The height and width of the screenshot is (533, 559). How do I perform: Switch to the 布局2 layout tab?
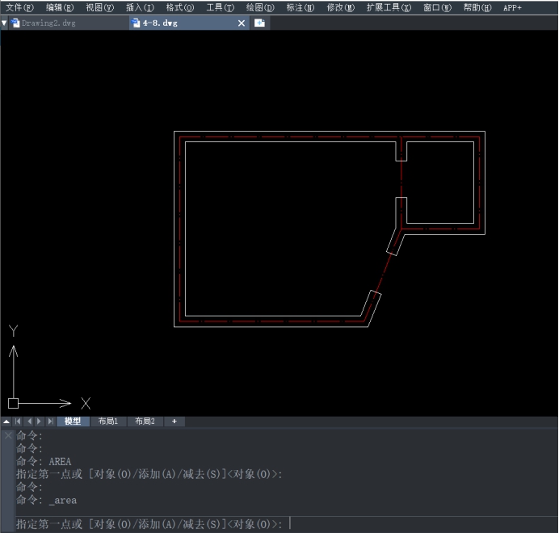coord(145,422)
